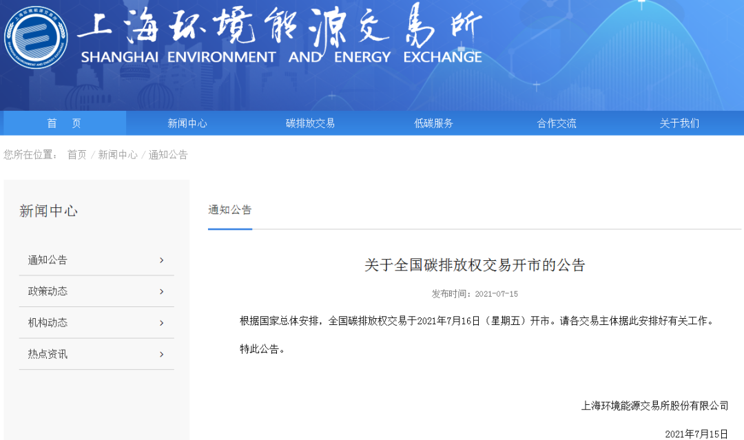Open 政策动态 in the left sidebar
Image resolution: width=744 pixels, height=440 pixels.
click(x=48, y=291)
